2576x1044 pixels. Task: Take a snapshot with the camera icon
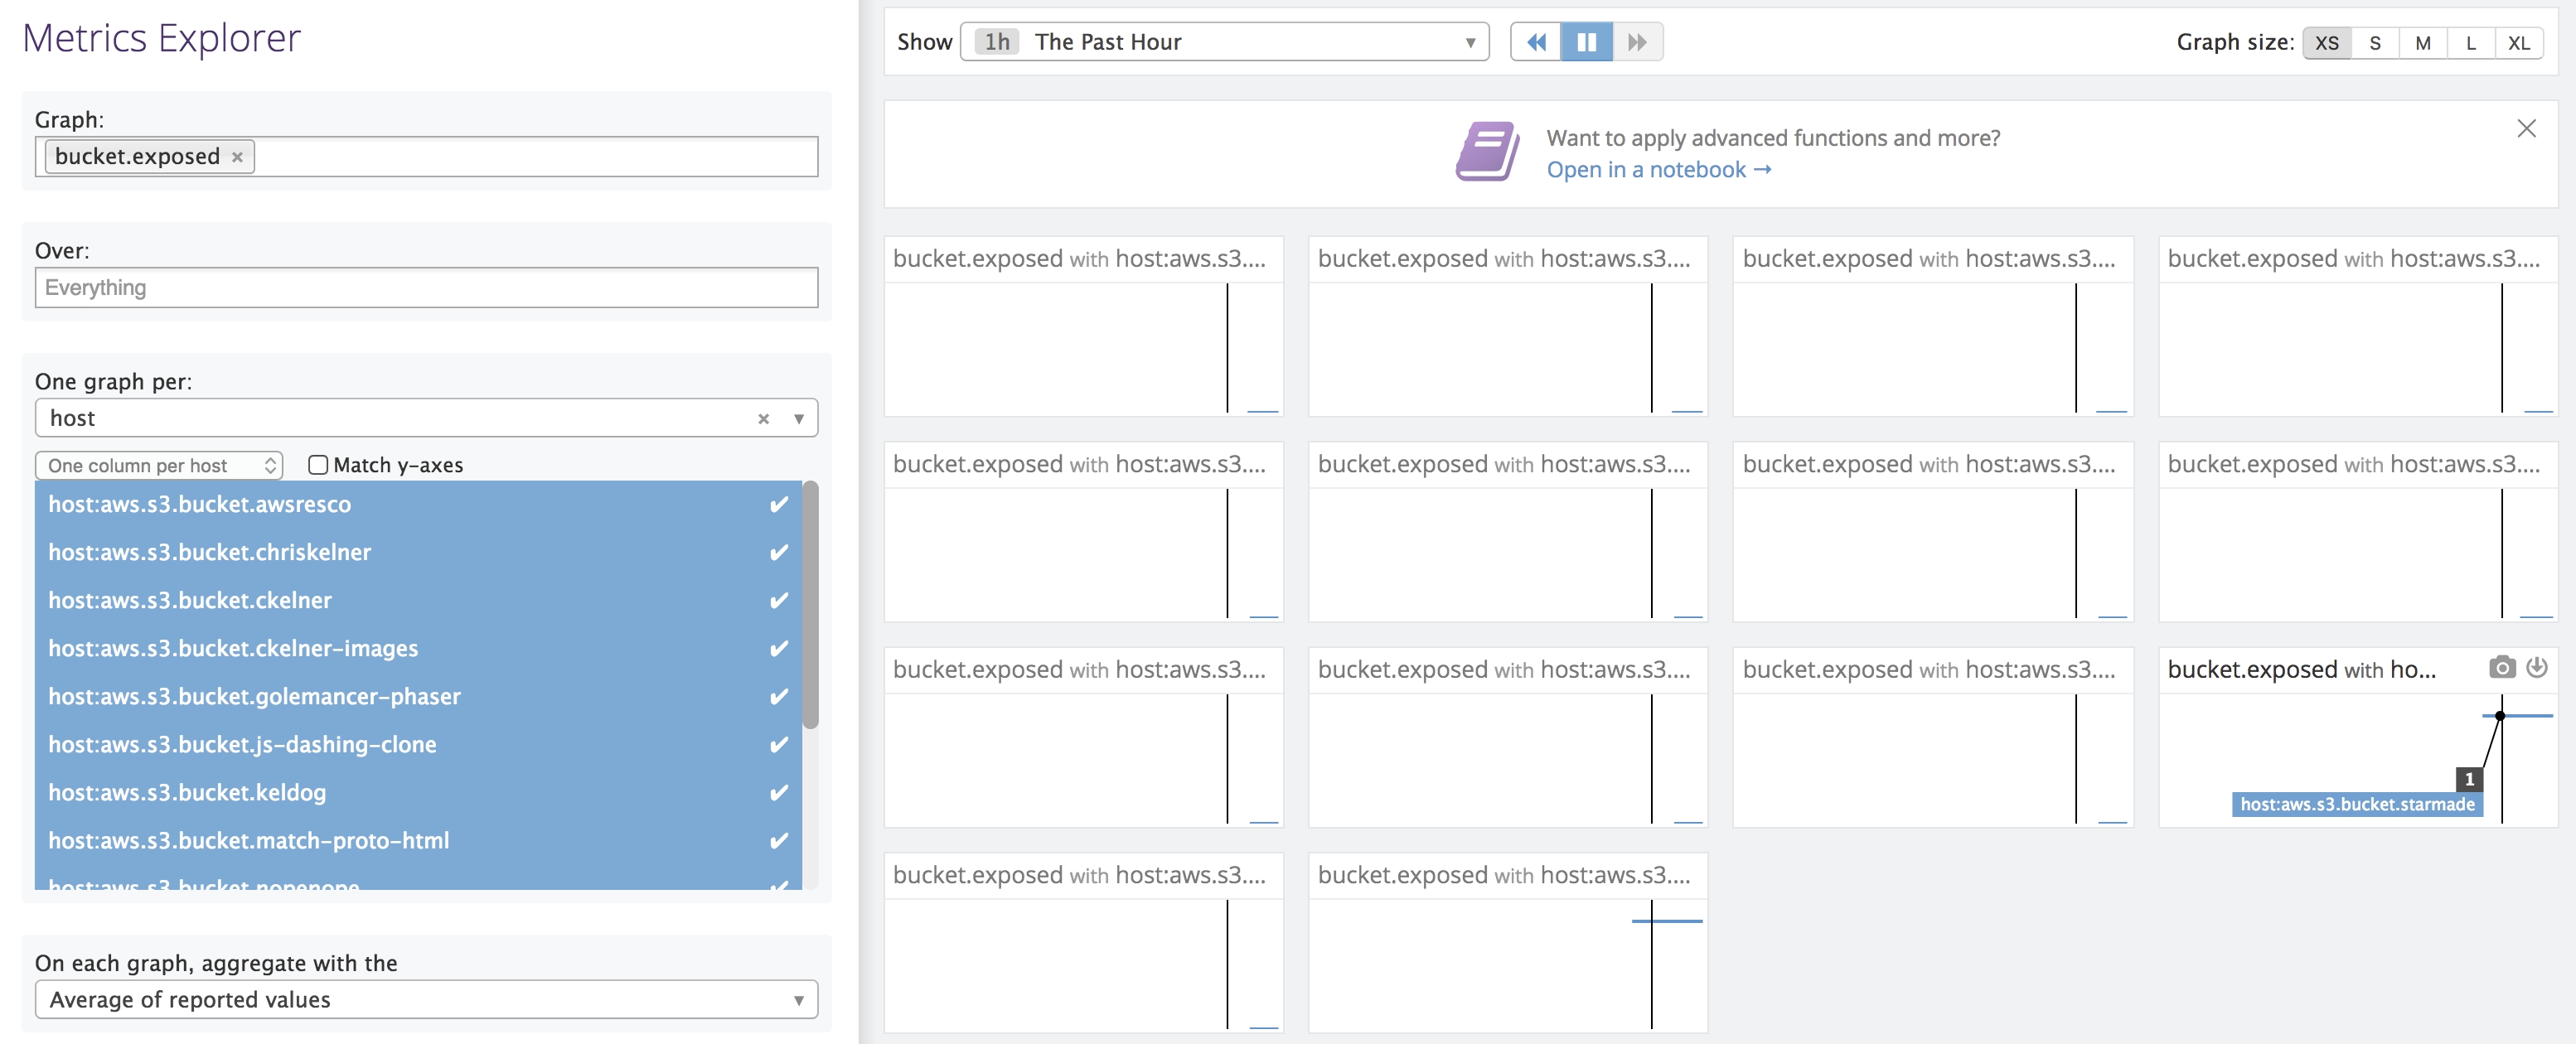pyautogui.click(x=2502, y=667)
